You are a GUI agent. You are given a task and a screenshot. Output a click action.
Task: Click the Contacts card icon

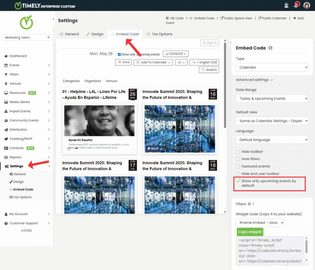coord(6,148)
